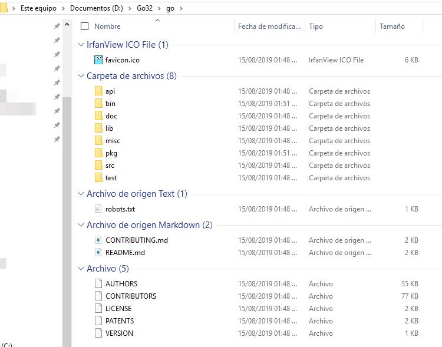The width and height of the screenshot is (442, 347).
Task: Click the PATENTS file icon
Action: 98,321
